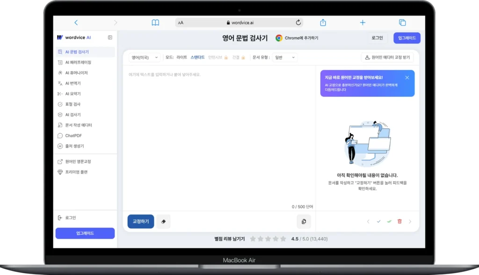
Task: Select 스탠다드 mode
Action: point(197,58)
